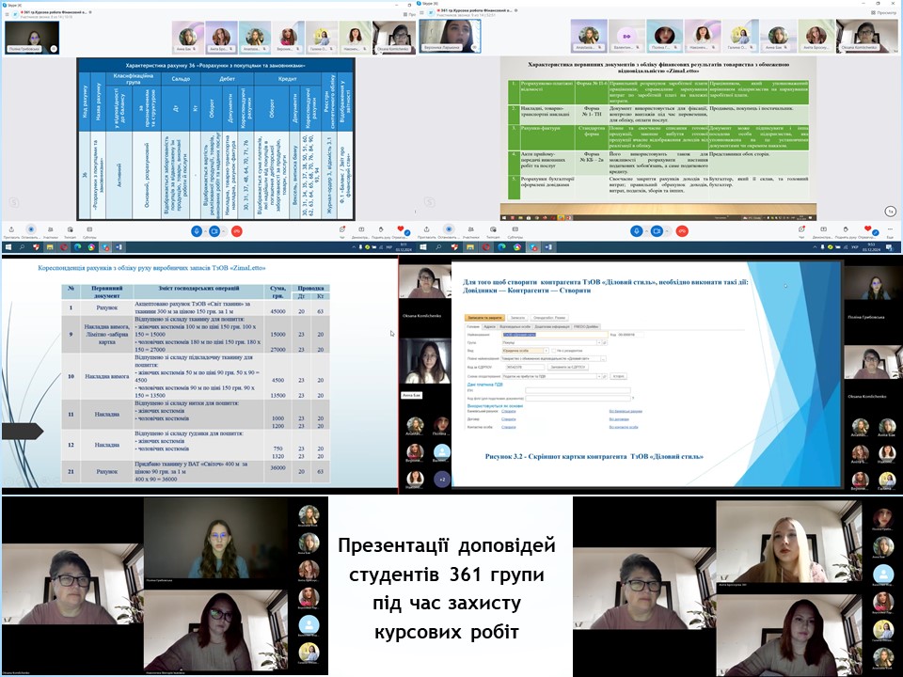Click the orange 'Записати та закрити' button

point(485,318)
